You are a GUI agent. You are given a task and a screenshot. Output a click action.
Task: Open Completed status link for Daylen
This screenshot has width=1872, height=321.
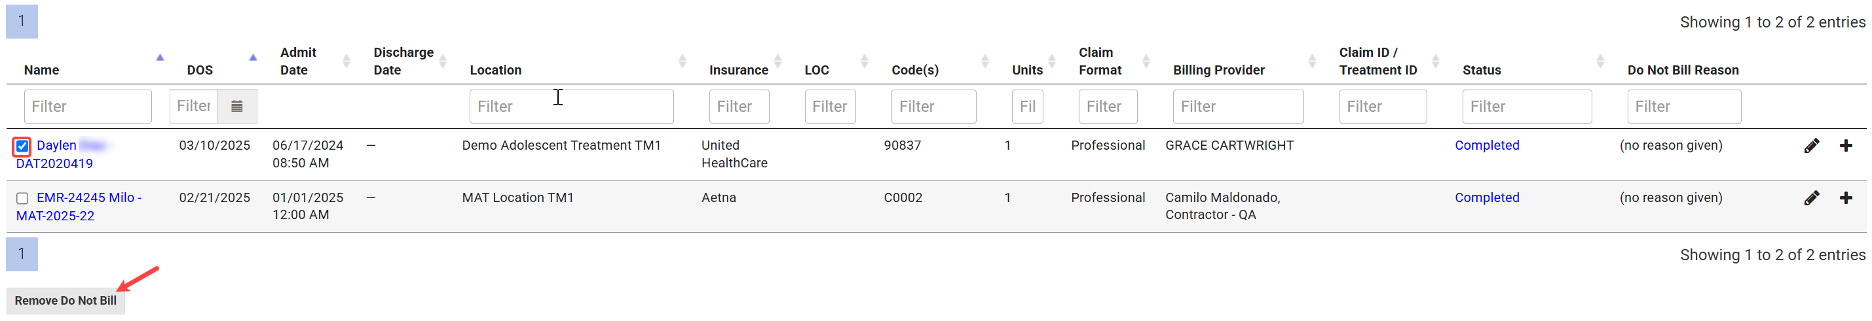click(1486, 146)
